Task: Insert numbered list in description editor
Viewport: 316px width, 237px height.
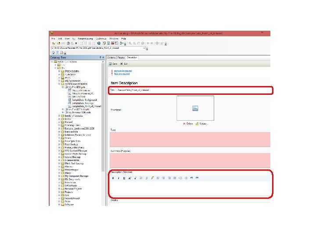Action: 147,178
